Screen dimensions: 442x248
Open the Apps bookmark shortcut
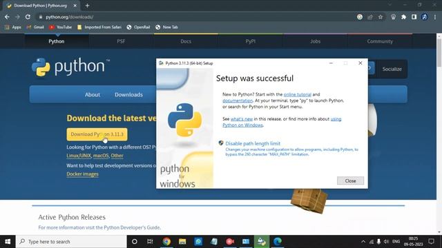point(13,27)
